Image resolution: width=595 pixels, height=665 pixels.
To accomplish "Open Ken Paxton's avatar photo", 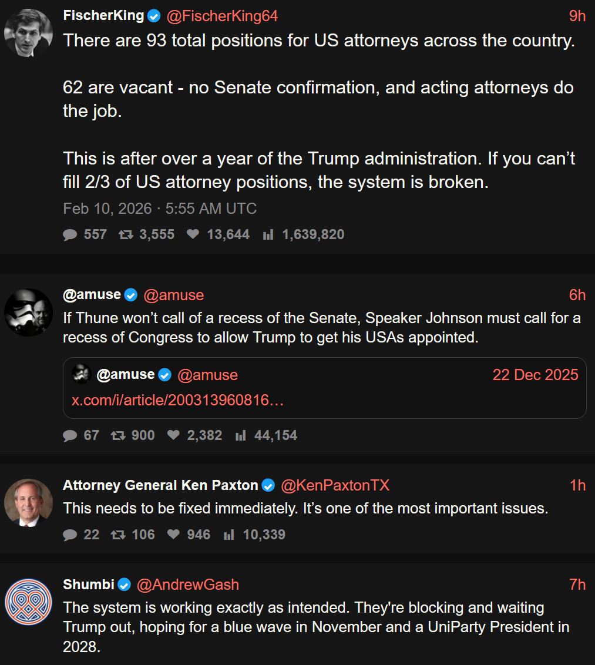I will pyautogui.click(x=28, y=503).
